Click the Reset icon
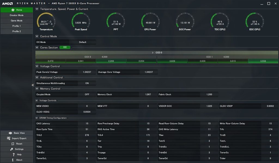This screenshot has height=163, width=279. 13,144
